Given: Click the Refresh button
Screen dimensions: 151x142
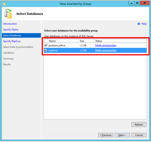Looking at the screenshot, I should pos(139,124).
